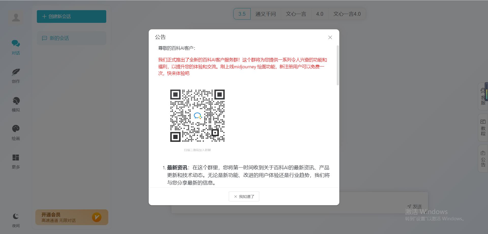The image size is (488, 234).
Task: Open the 更多 more section
Action: [16, 161]
